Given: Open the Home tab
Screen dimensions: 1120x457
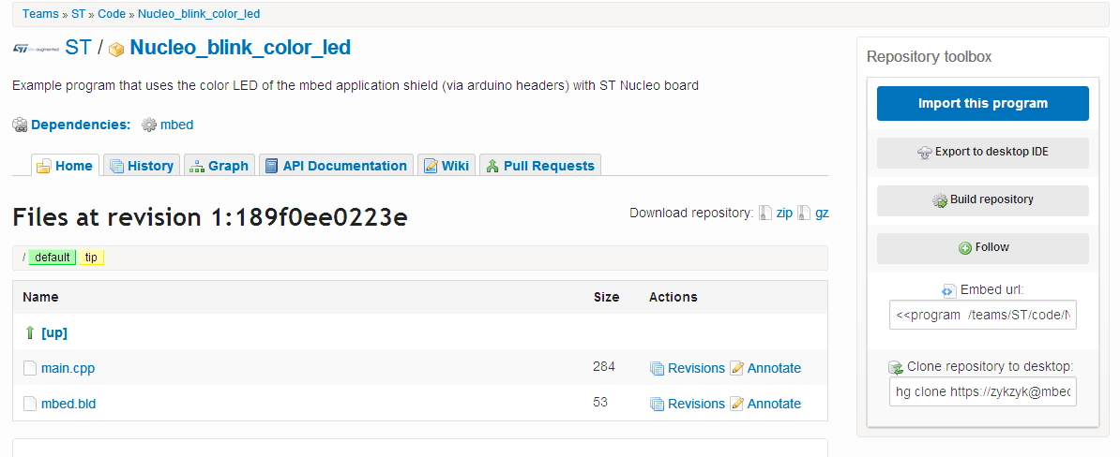Looking at the screenshot, I should [65, 166].
